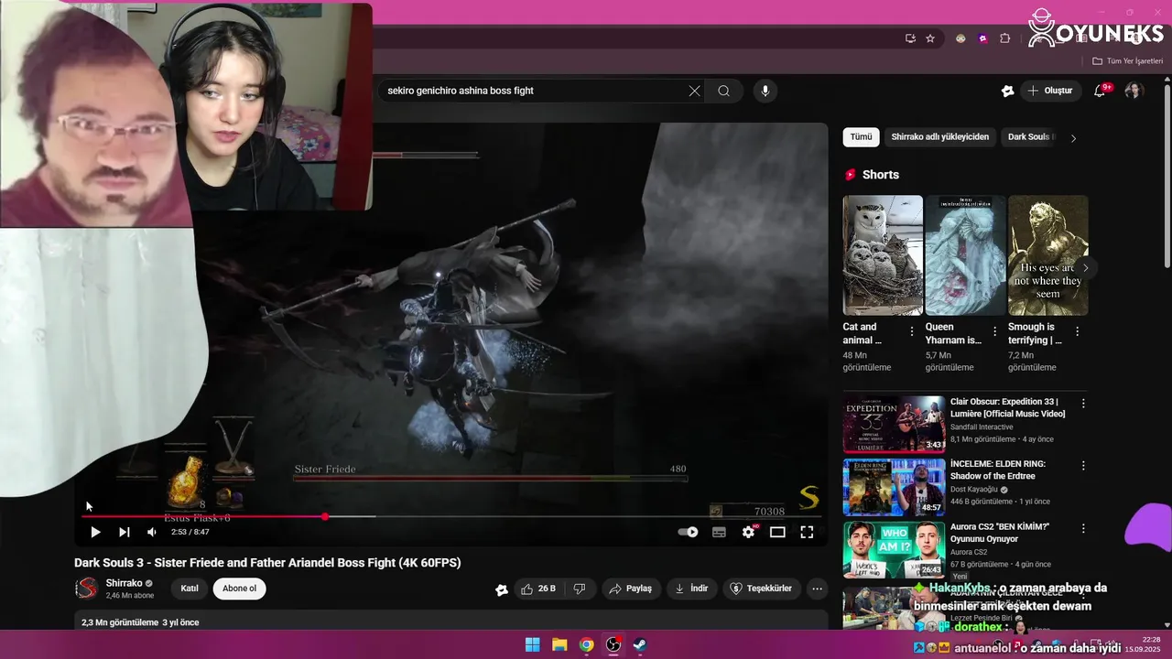The image size is (1172, 659).
Task: Dislike the video
Action: pyautogui.click(x=580, y=589)
